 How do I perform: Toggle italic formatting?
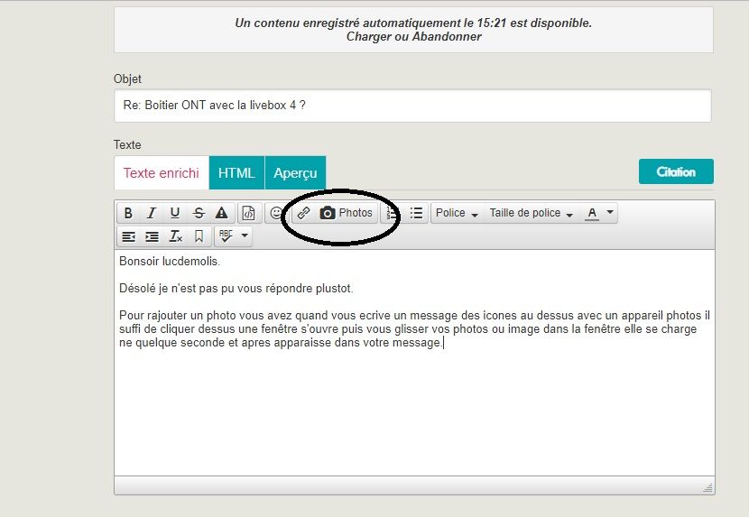point(152,213)
